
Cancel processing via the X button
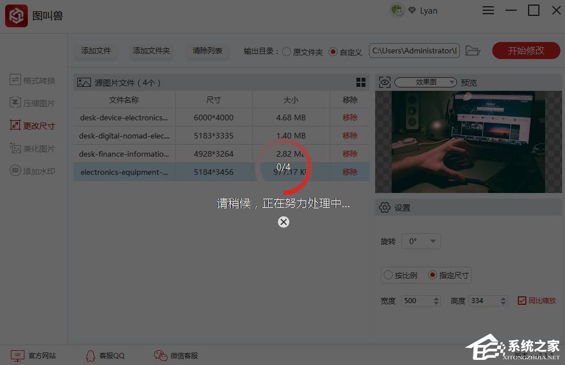pos(284,222)
